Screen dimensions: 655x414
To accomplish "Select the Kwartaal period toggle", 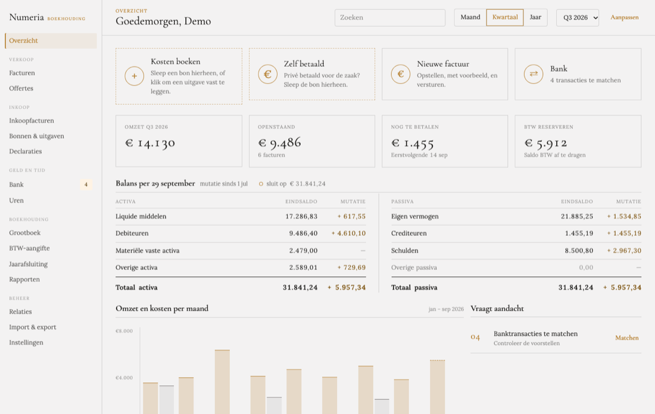I will 504,17.
